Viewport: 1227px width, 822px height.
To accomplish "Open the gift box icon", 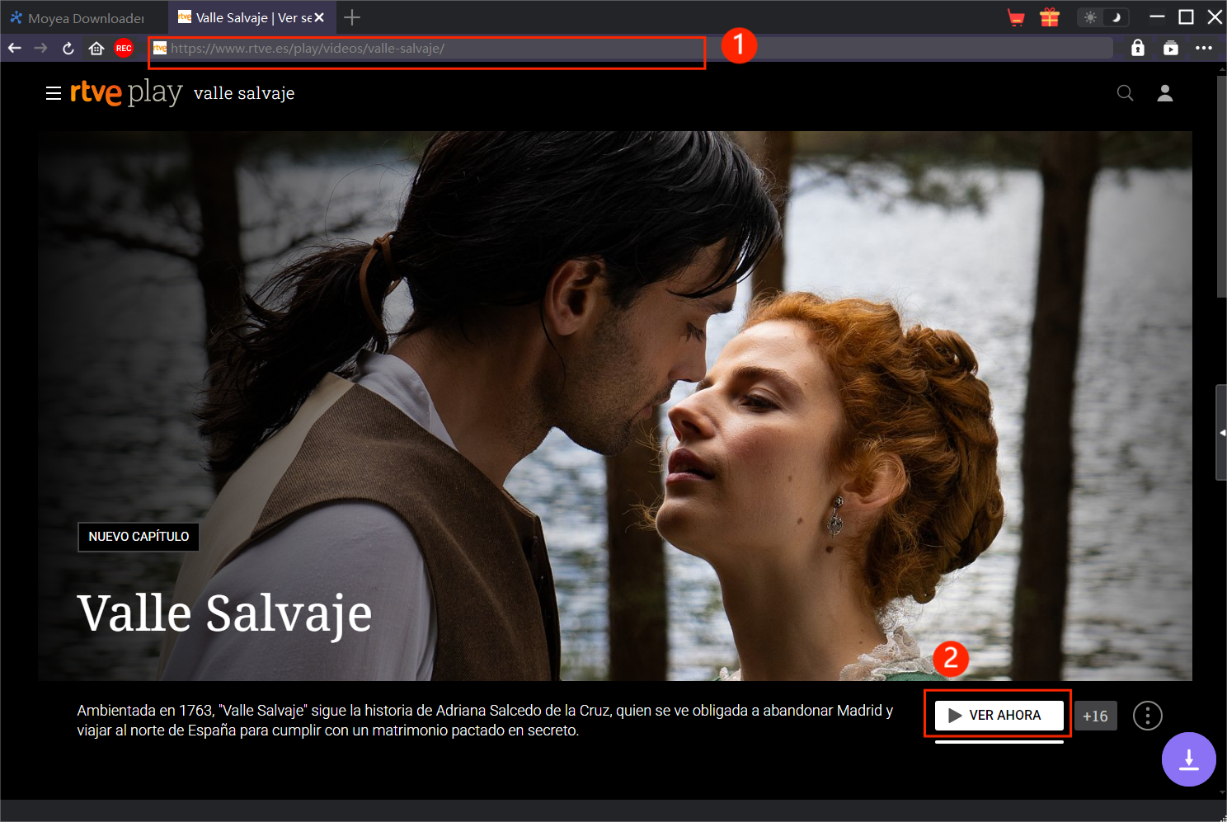I will [x=1050, y=17].
